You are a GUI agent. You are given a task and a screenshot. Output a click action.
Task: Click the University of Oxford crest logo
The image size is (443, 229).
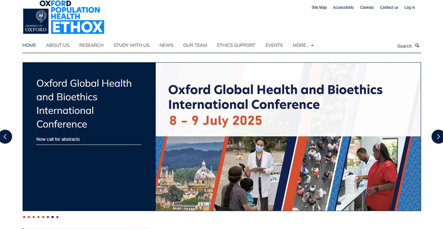35,21
